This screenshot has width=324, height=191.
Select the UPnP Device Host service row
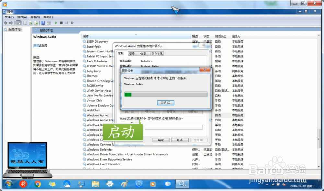[x=98, y=91]
